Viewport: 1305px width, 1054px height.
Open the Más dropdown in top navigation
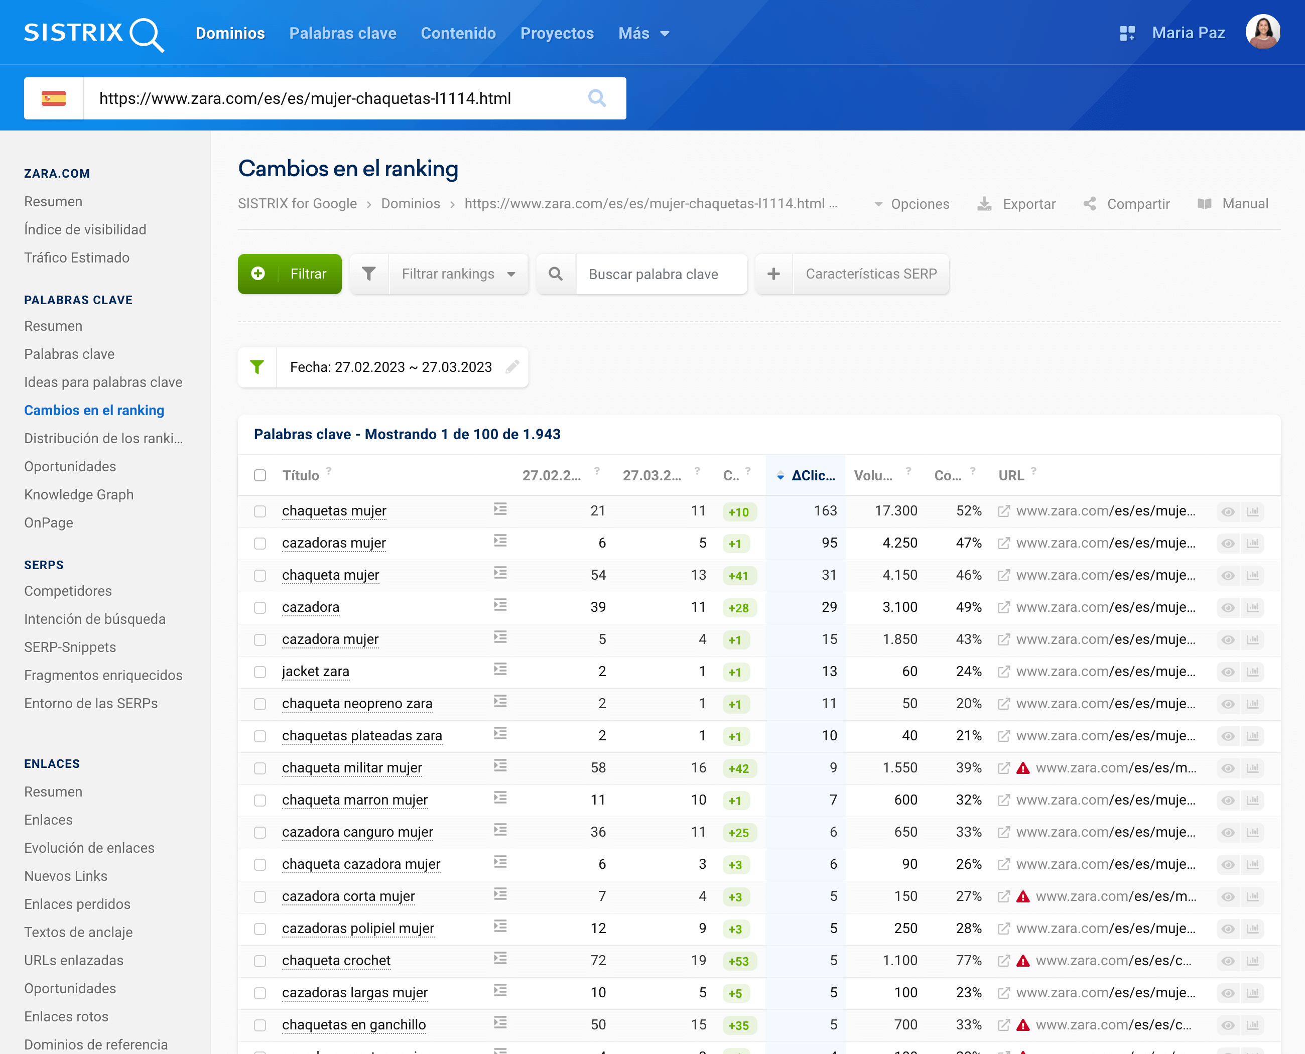[643, 33]
